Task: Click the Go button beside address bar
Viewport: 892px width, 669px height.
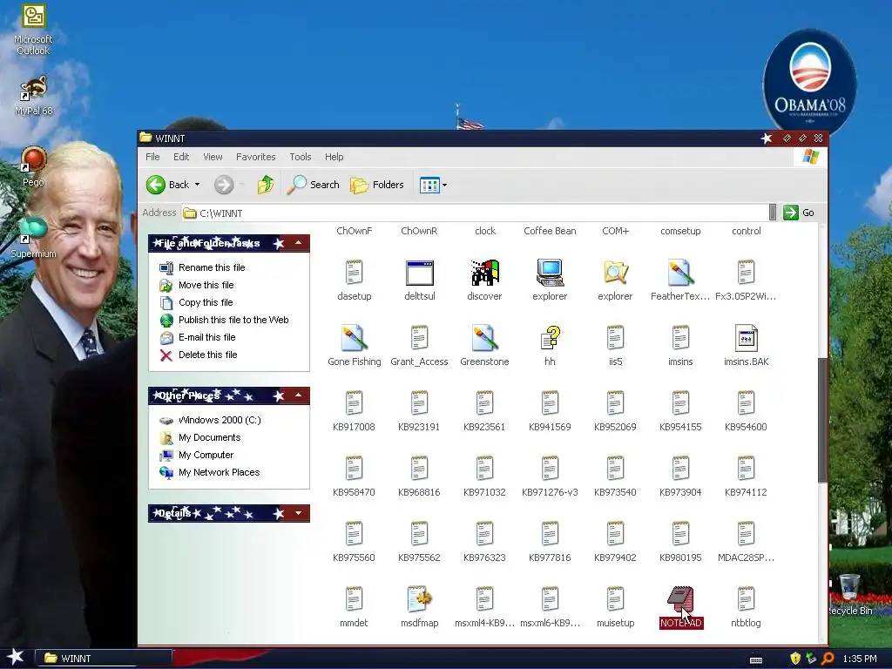Action: (x=800, y=213)
